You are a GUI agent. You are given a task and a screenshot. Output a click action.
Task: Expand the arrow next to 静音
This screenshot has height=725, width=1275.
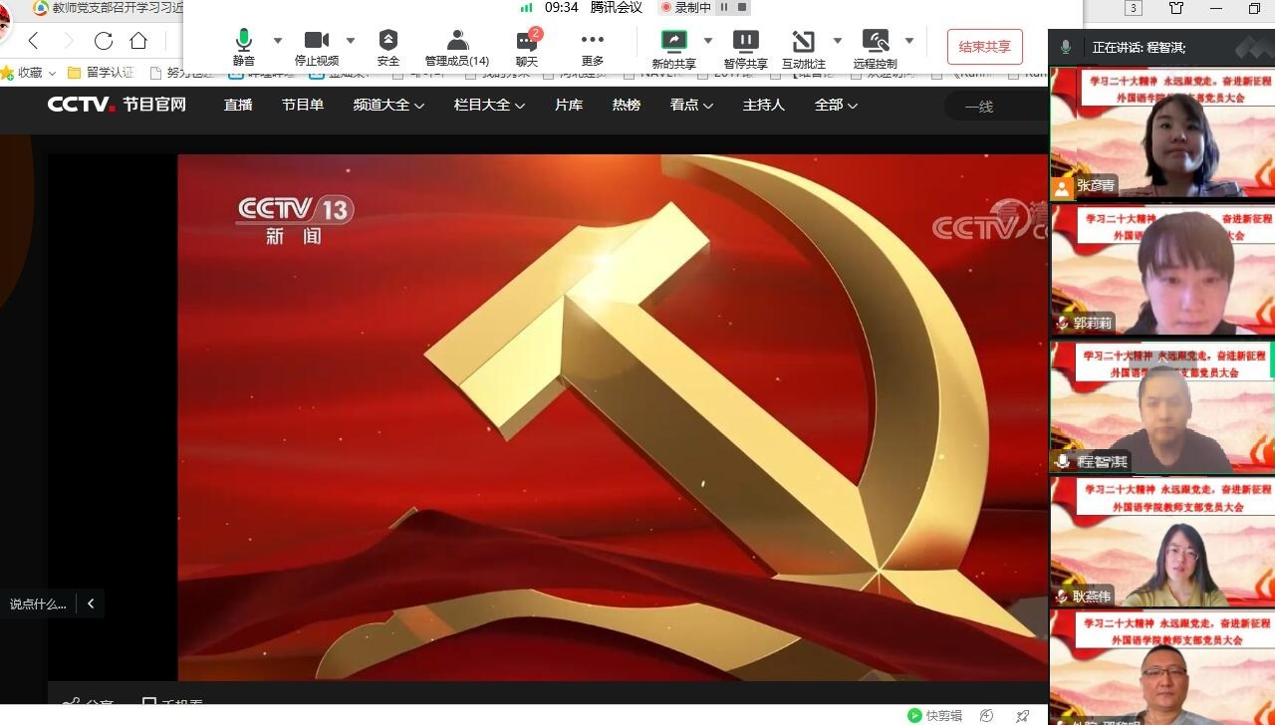[x=278, y=41]
